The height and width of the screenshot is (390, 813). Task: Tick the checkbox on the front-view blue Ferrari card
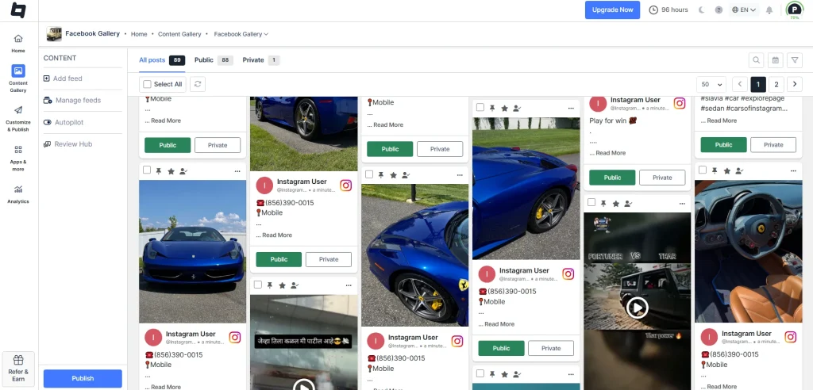(147, 170)
